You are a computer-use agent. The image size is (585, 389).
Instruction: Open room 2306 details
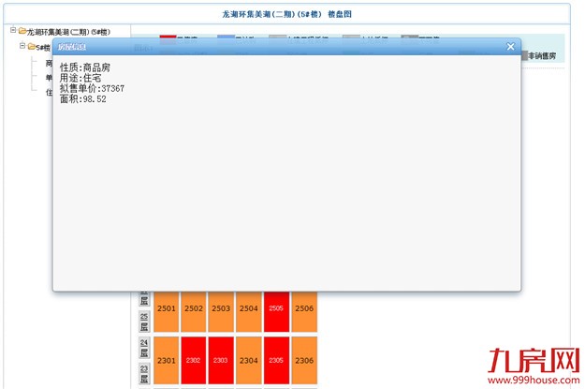click(x=304, y=360)
